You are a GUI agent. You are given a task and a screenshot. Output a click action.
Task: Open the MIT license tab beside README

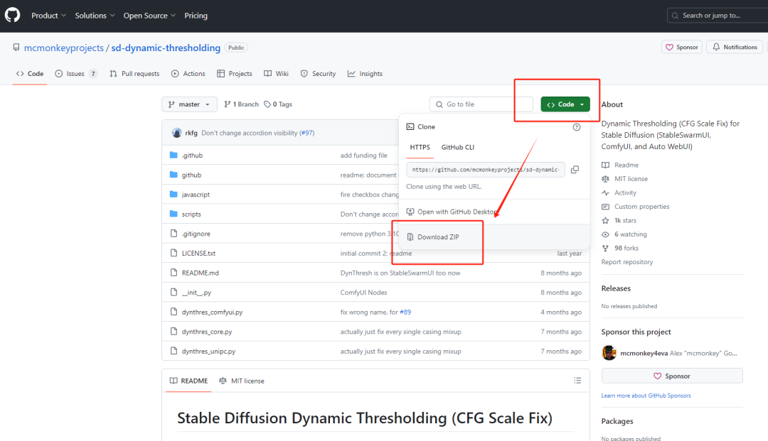click(242, 381)
